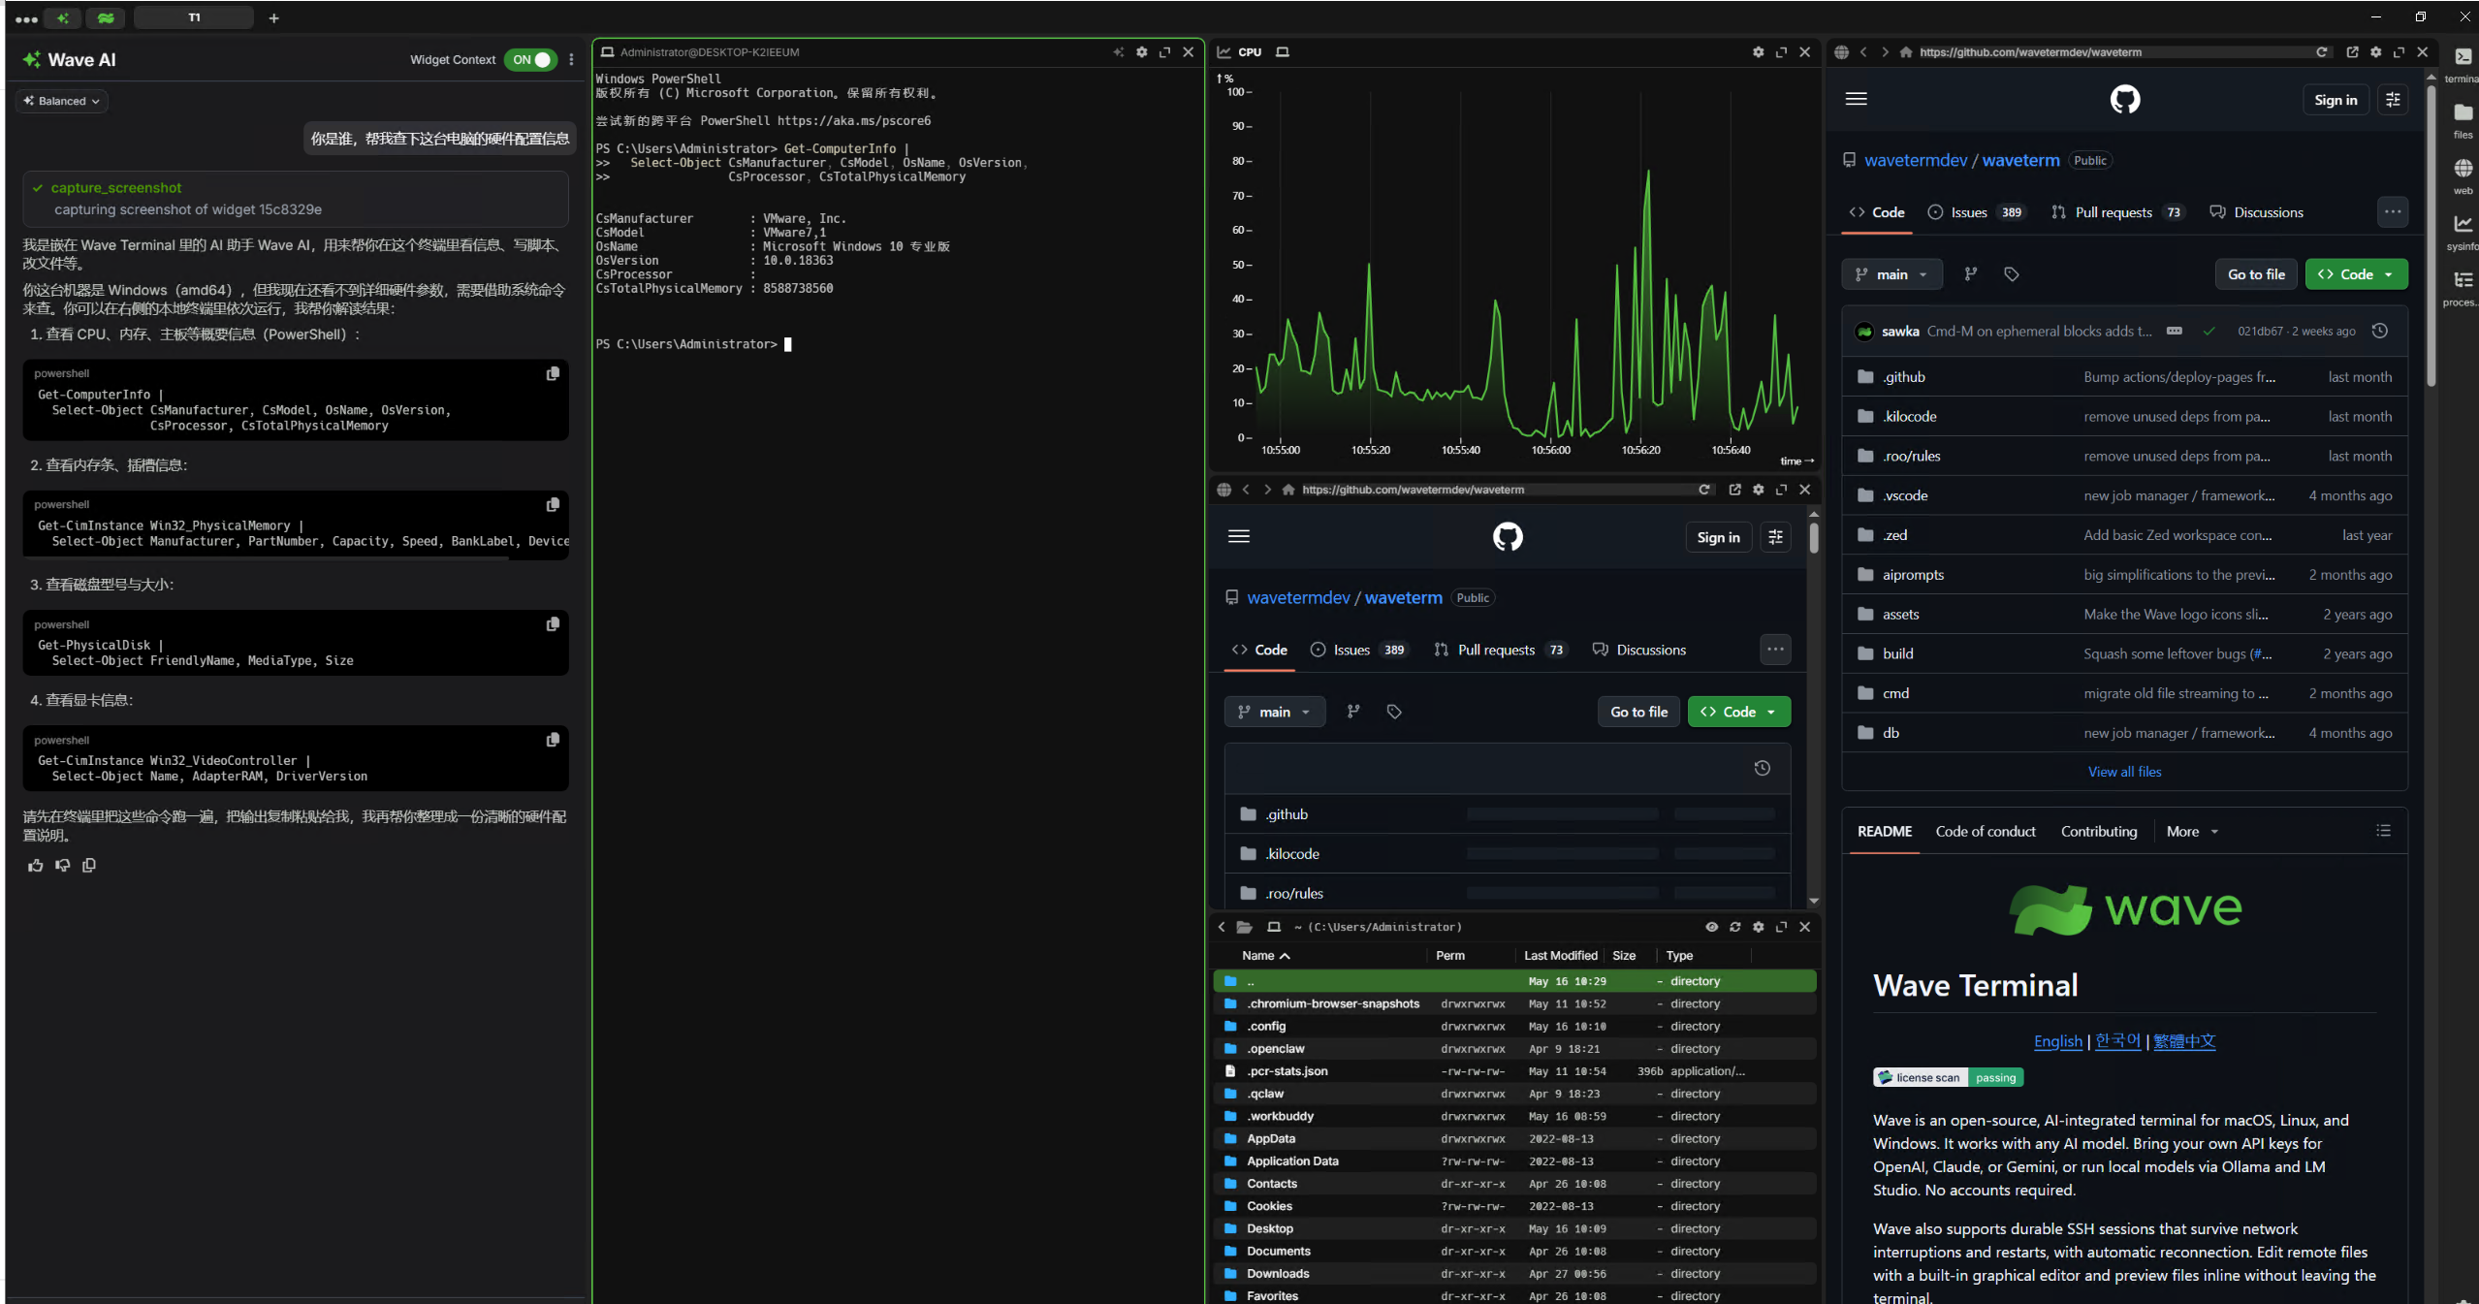
Task: Open terminal block settings gear
Action: pos(1142,52)
